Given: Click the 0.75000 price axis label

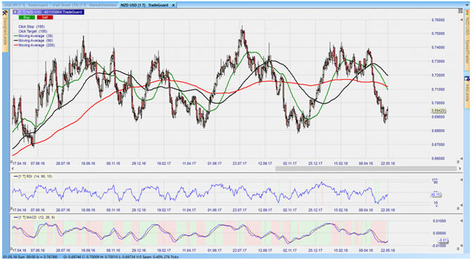Looking at the screenshot, I should [438, 34].
